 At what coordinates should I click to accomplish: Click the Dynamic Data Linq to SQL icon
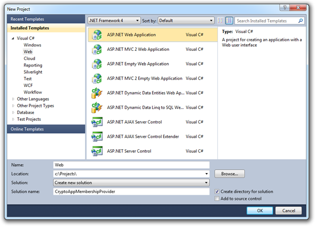point(97,108)
